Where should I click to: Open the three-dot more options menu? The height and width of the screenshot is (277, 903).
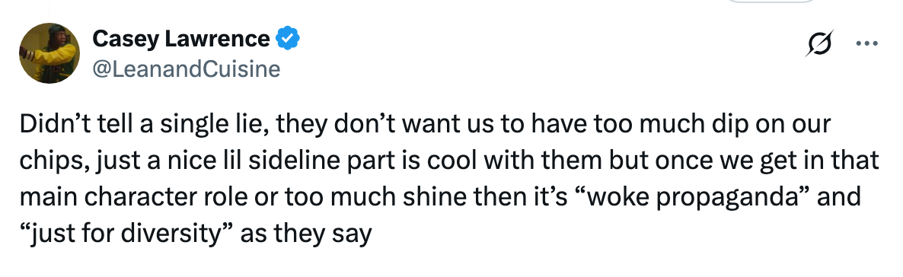(866, 43)
